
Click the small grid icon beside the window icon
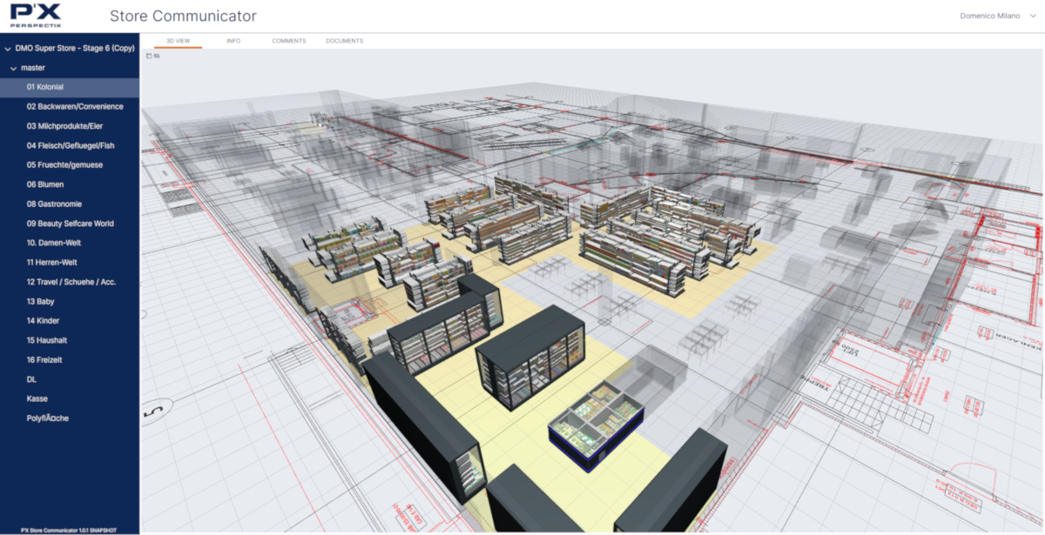pyautogui.click(x=157, y=56)
